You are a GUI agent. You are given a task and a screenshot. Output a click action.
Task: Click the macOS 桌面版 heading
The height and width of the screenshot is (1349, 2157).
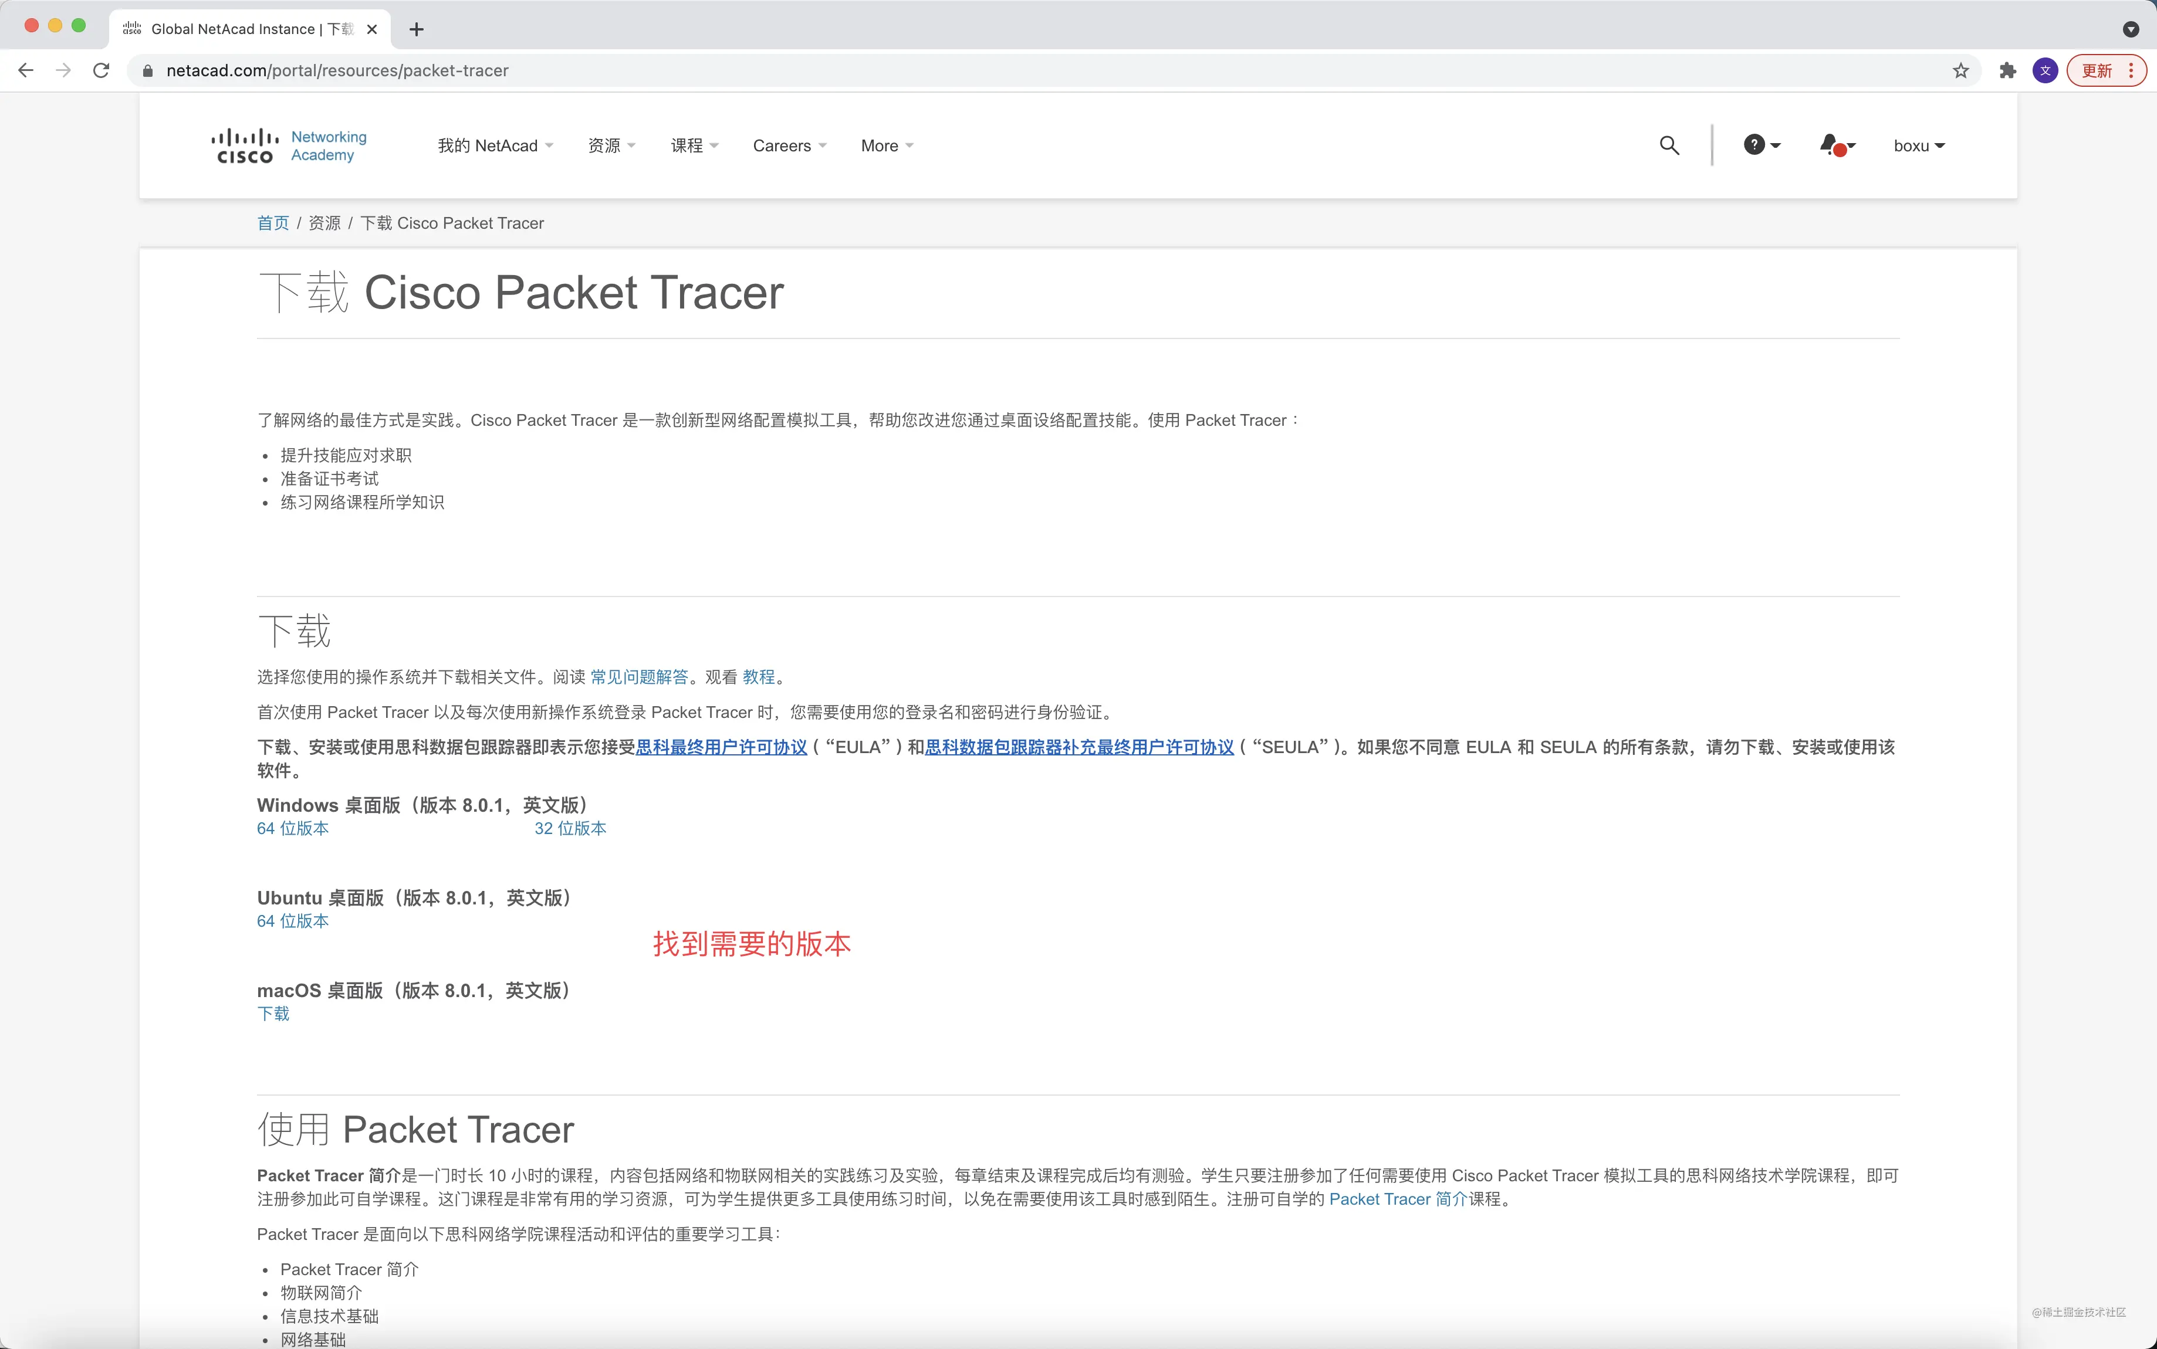point(416,991)
